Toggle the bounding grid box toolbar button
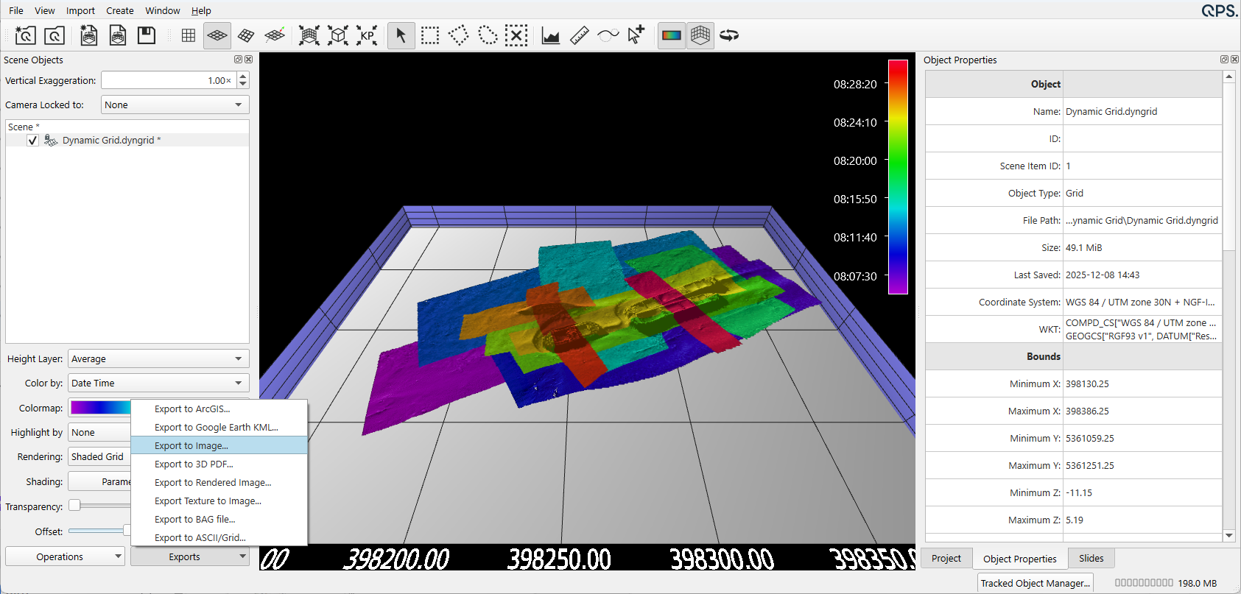 700,35
